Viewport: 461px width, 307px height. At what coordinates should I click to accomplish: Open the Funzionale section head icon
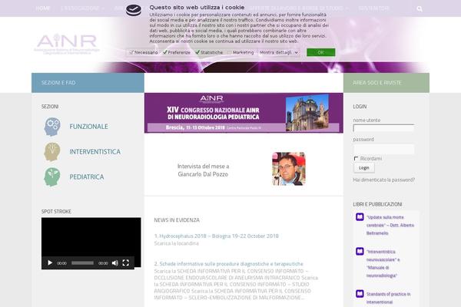tap(52, 127)
